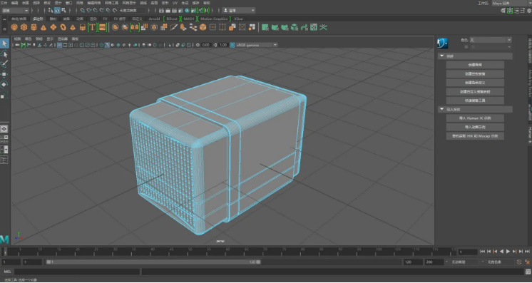Select the Multi-Cut knife icon on shelf
Screen dimensions: 532x283
click(174, 27)
